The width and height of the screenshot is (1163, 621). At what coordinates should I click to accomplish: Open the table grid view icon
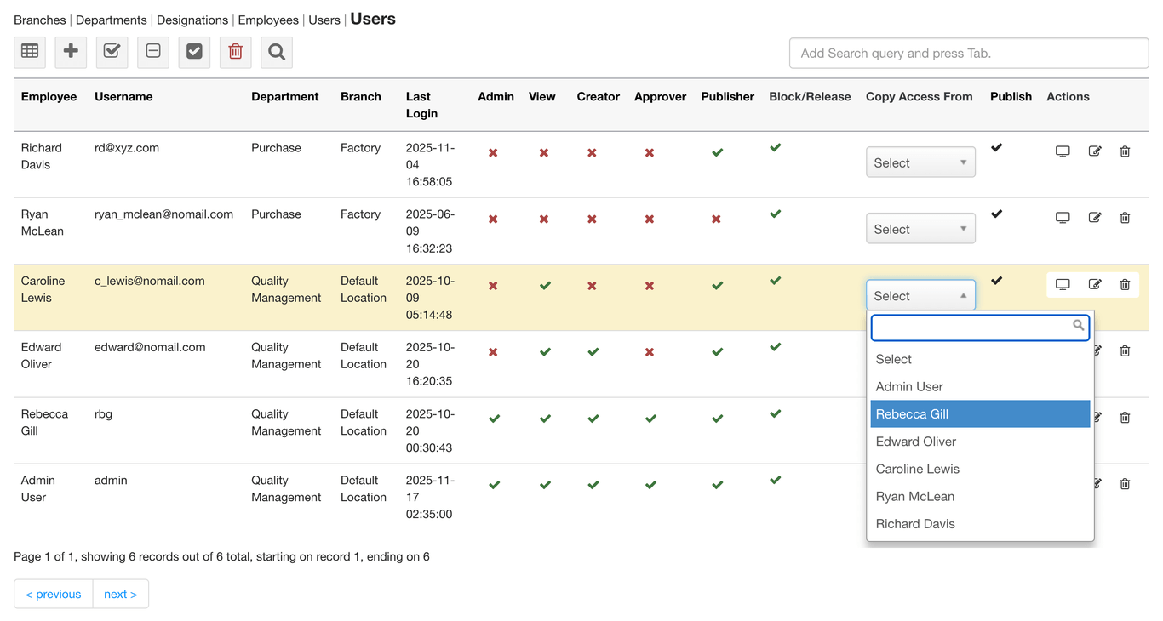(x=30, y=52)
